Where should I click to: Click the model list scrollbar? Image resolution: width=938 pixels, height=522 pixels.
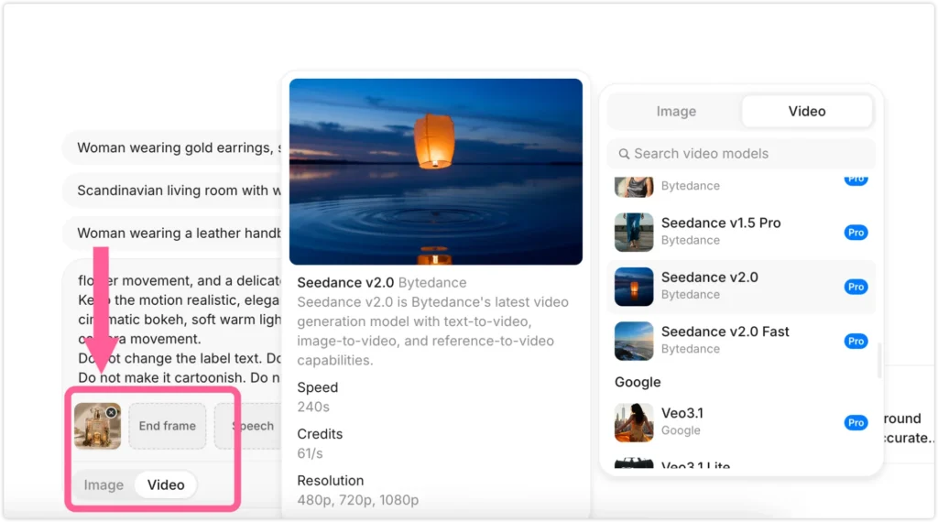click(x=878, y=361)
